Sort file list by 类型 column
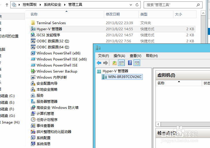The height and width of the screenshot is (148, 210). tap(156, 14)
